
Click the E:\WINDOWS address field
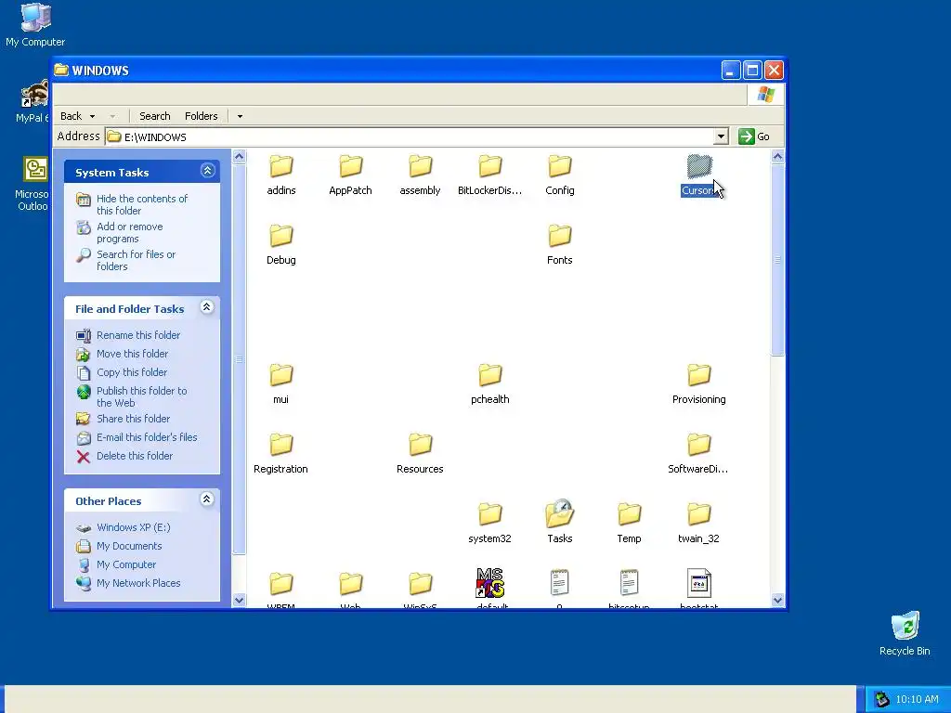click(410, 136)
